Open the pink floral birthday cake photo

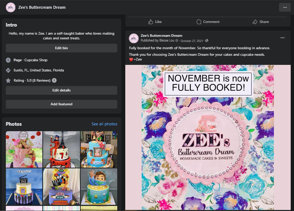tap(24, 149)
